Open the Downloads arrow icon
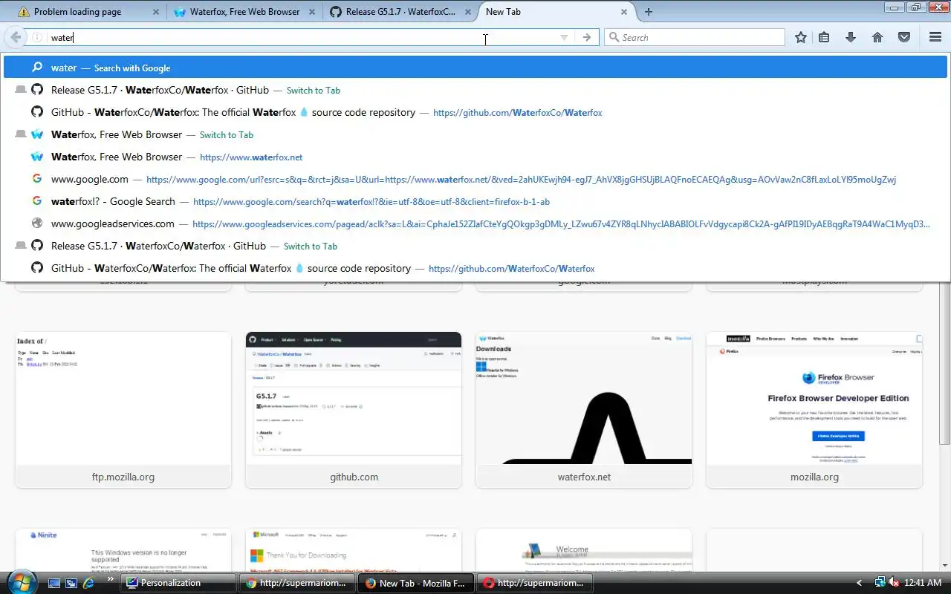 pyautogui.click(x=851, y=37)
